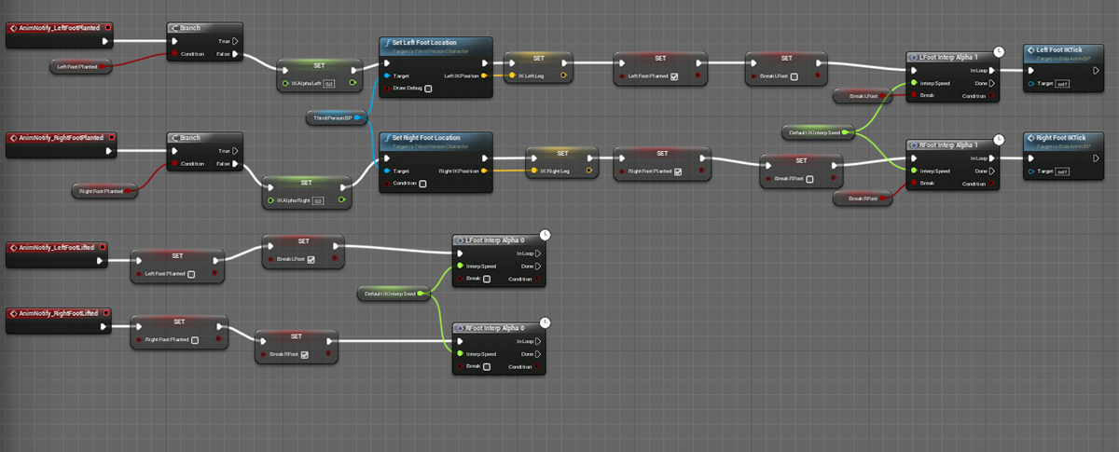Select the LeftFootPlanted getter variable node
The height and width of the screenshot is (452, 1119).
click(81, 65)
